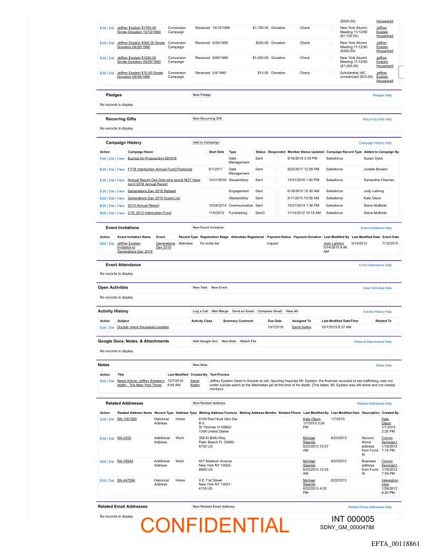Click the New Recurring Gift button
Screen dimensions: 430x556
pos(207,119)
